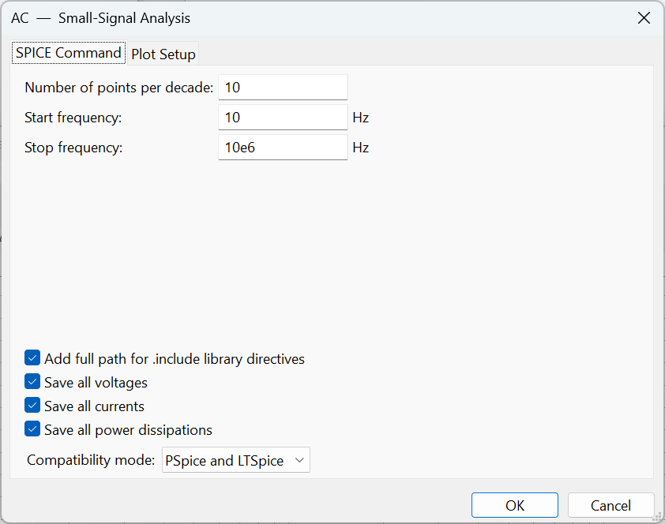665x524 pixels.
Task: Toggle the Save all currents checkbox
Action: click(x=32, y=406)
